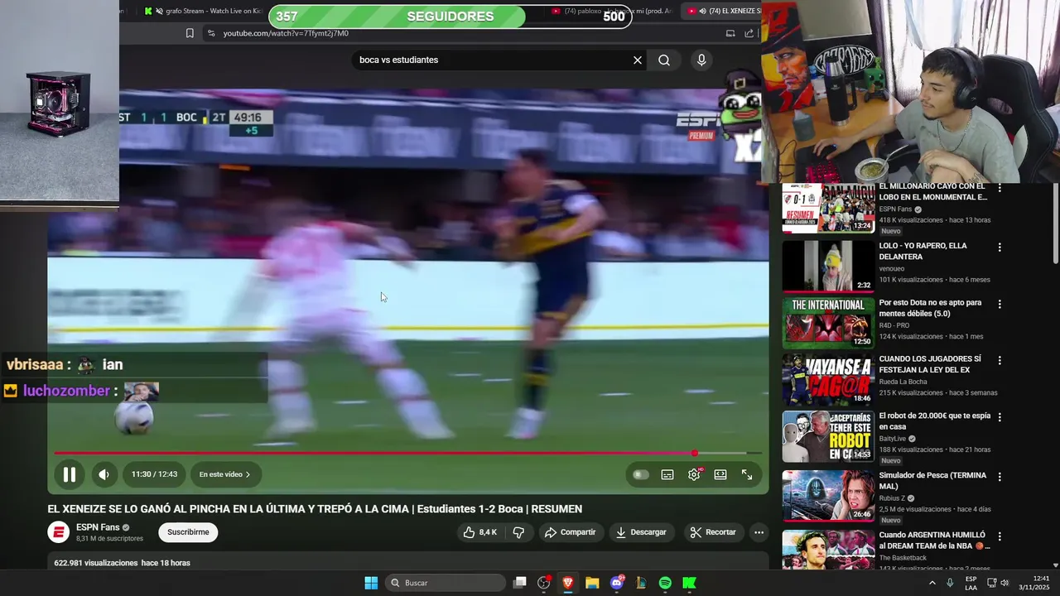Seek using the red video progress bar
This screenshot has height=596, width=1060.
tap(407, 453)
